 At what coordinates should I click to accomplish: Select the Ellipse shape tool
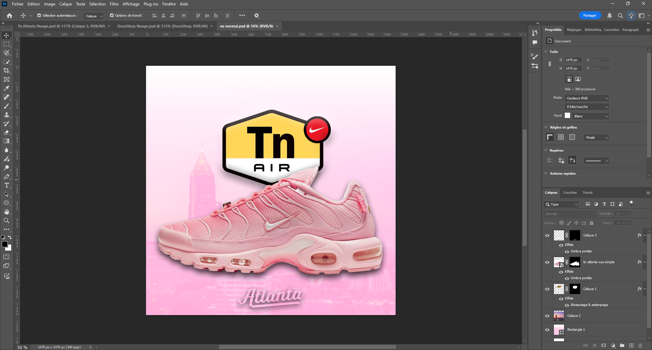click(6, 203)
